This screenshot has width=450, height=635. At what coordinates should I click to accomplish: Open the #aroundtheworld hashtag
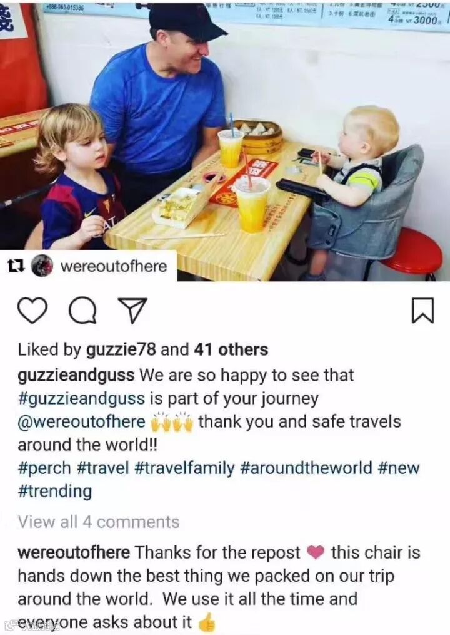(x=306, y=468)
